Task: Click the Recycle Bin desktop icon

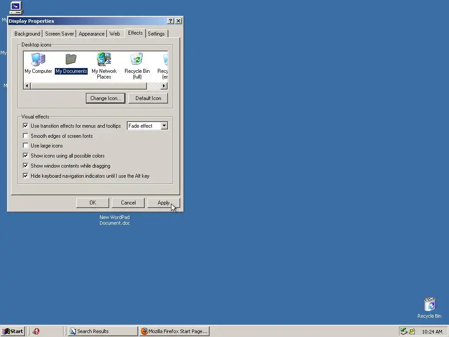Action: tap(429, 308)
